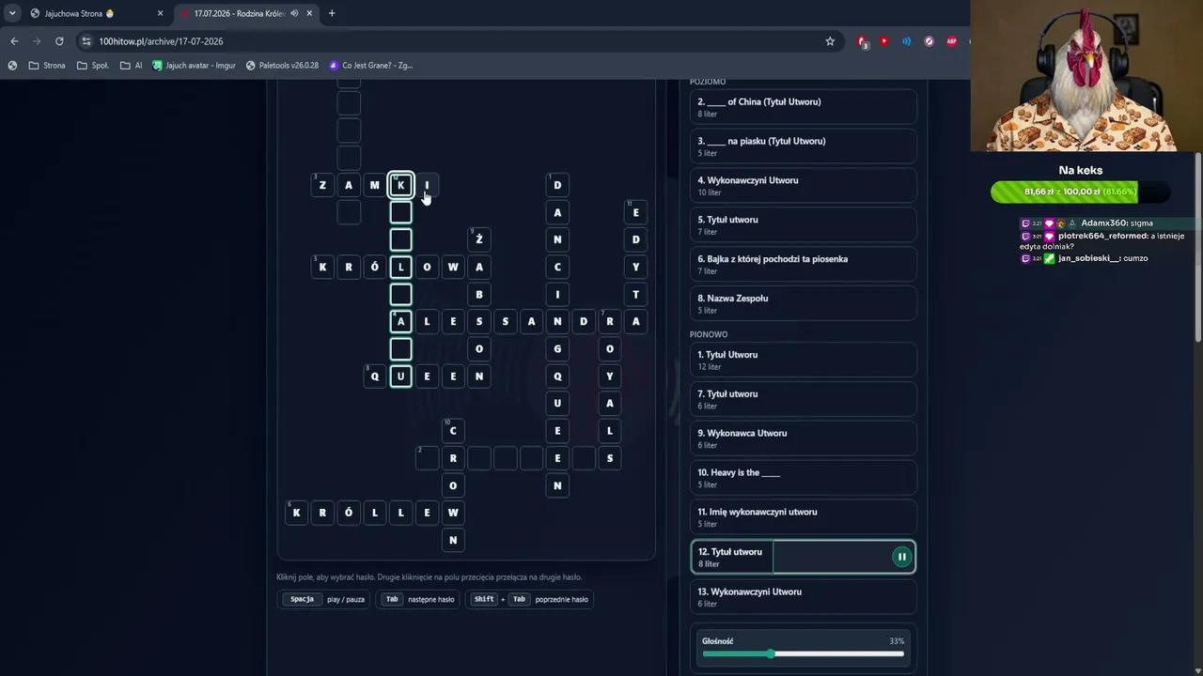Open the tab search dropdown arrow
Screen dimensions: 1203x676
[x=12, y=13]
